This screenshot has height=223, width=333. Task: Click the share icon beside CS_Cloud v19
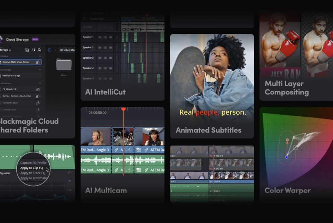(x=37, y=89)
